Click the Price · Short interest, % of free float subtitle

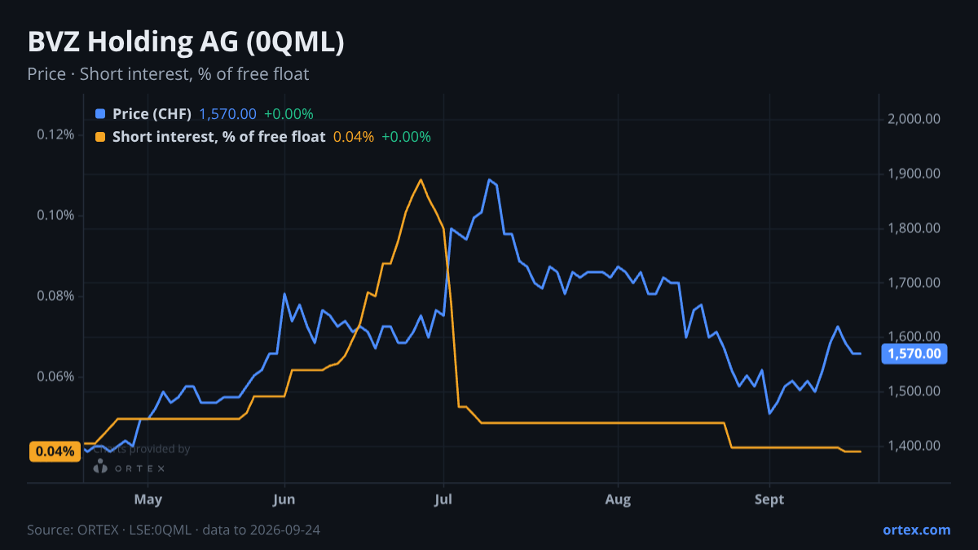click(x=168, y=74)
